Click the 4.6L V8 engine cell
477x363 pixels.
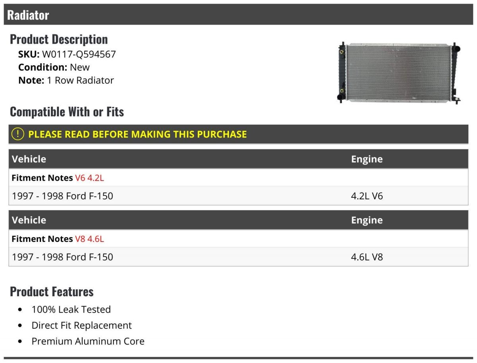[366, 257]
